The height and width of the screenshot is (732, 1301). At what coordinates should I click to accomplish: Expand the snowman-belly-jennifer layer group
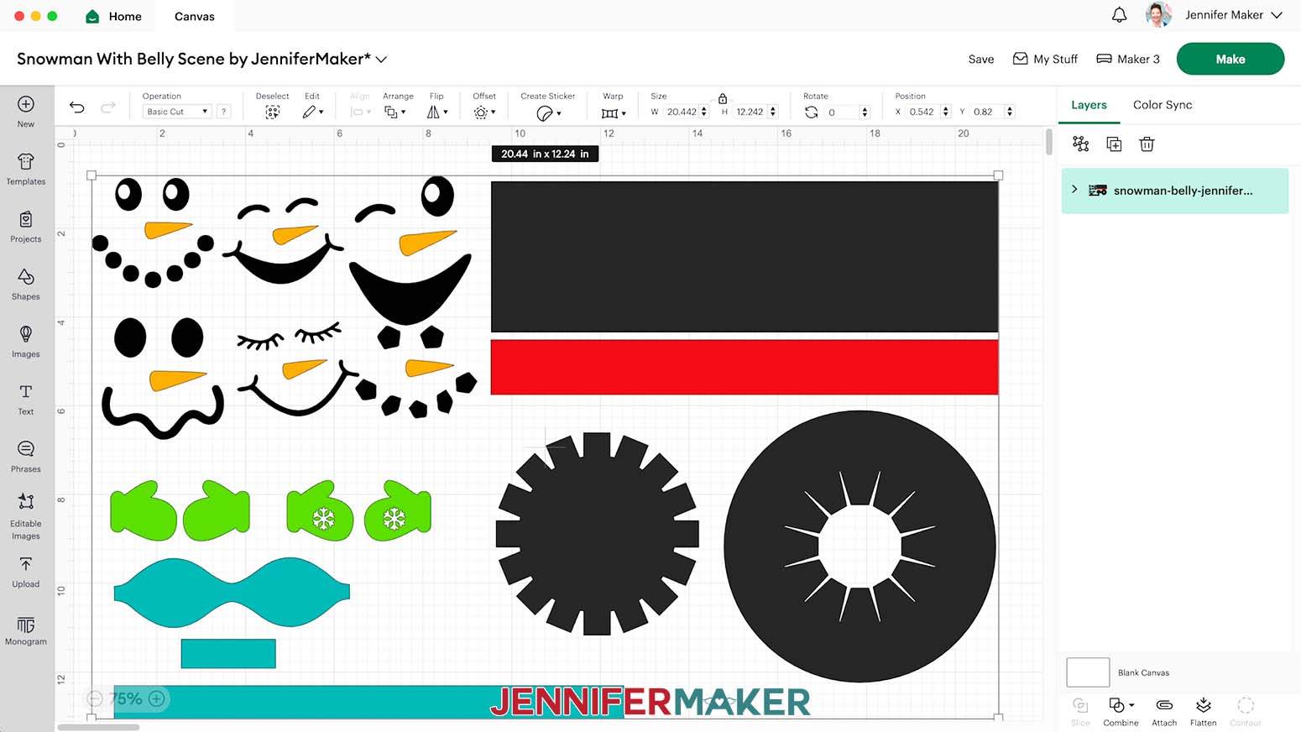(x=1074, y=190)
